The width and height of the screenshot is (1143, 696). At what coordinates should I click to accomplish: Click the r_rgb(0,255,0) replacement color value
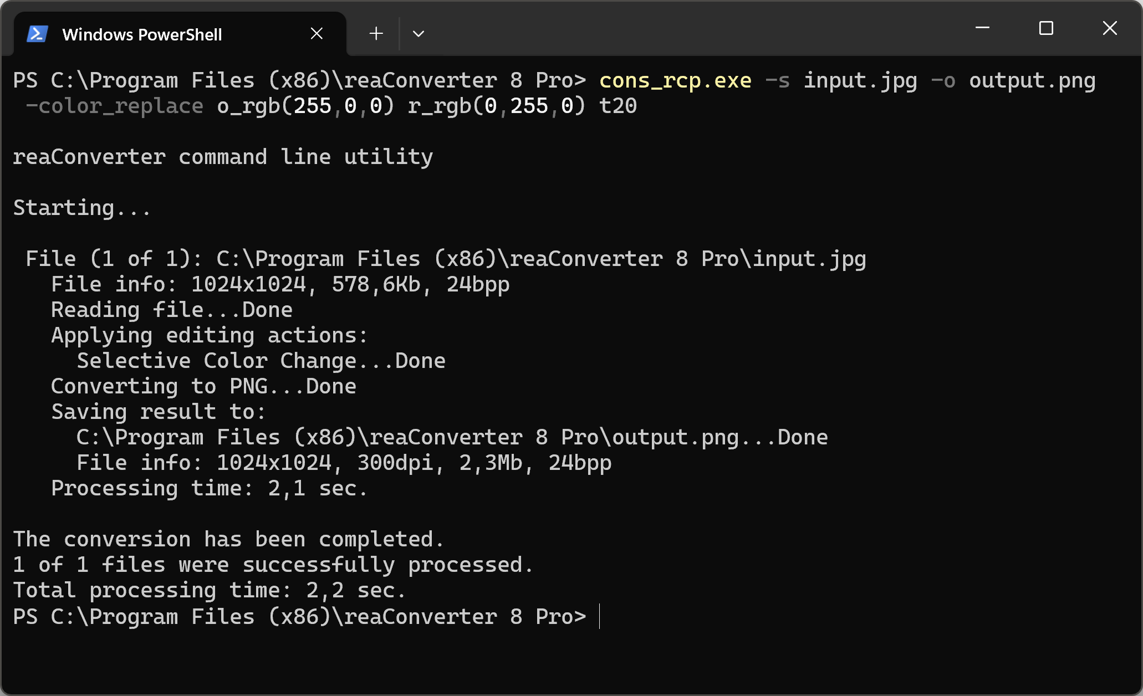point(497,106)
